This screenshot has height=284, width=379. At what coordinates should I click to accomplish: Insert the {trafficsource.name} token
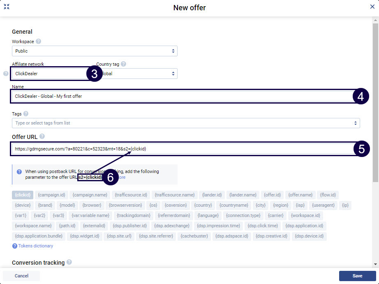[x=175, y=195]
